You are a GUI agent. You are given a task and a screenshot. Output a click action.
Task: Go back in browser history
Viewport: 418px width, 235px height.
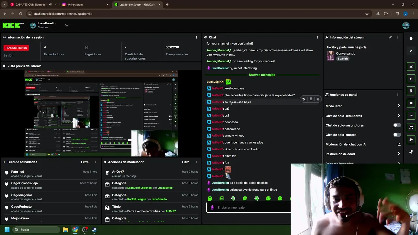point(5,14)
